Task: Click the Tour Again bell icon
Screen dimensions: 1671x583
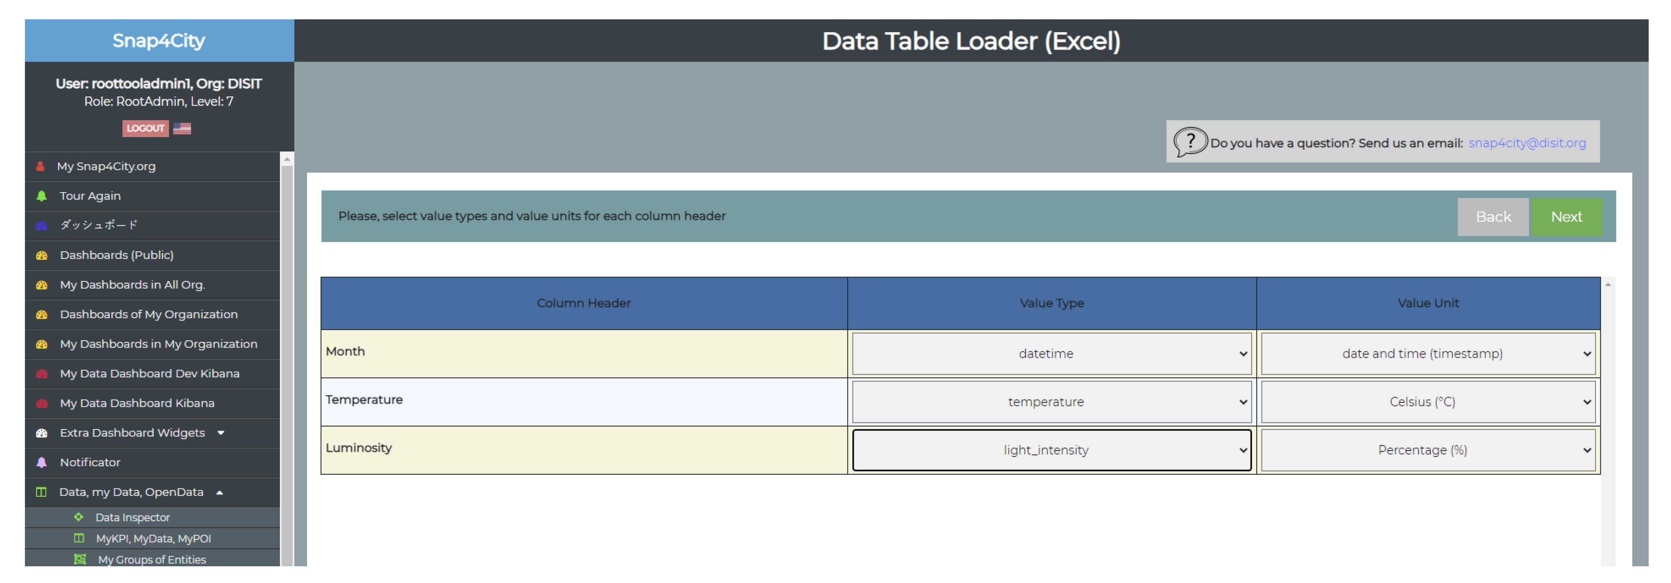Action: [x=42, y=196]
